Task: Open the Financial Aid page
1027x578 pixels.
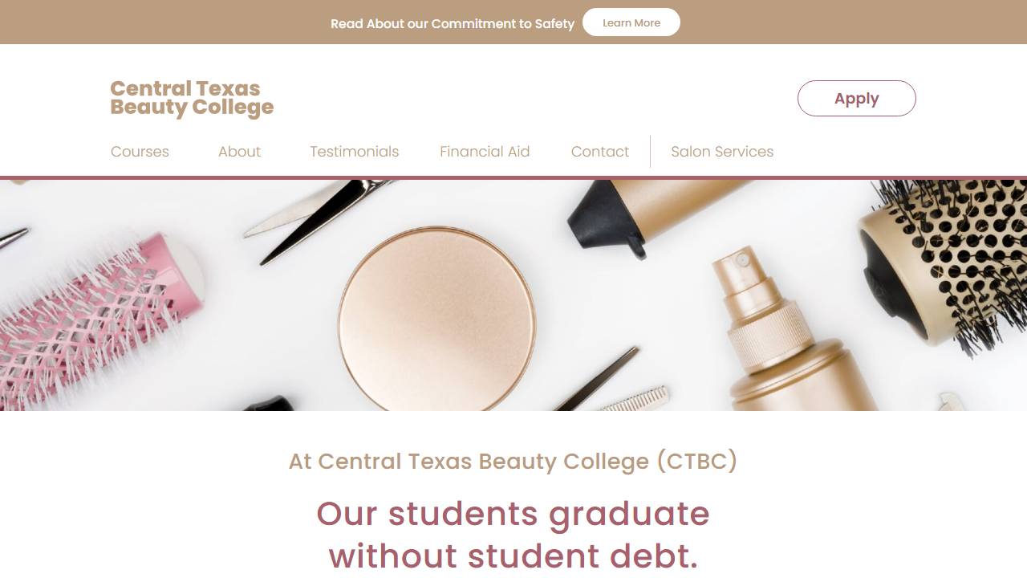Action: pyautogui.click(x=485, y=152)
